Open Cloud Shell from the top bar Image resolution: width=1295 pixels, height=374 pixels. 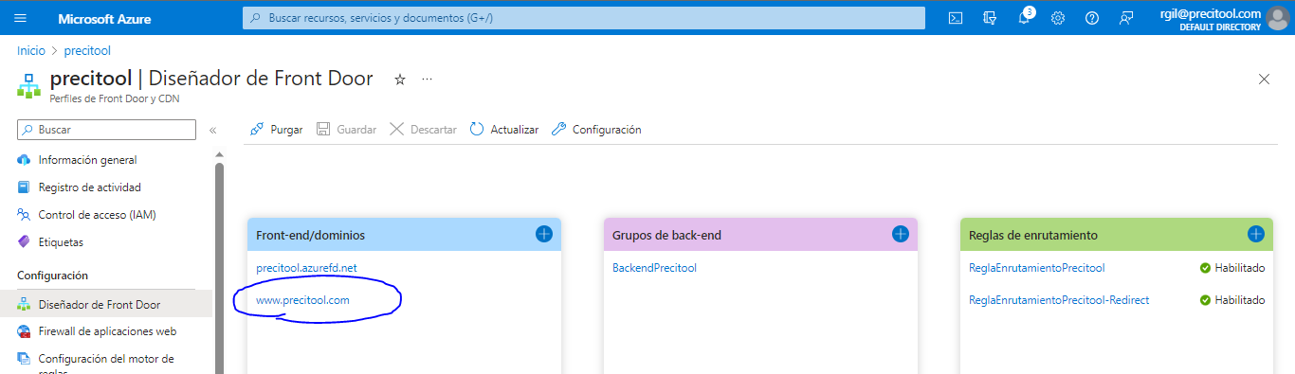[x=957, y=18]
